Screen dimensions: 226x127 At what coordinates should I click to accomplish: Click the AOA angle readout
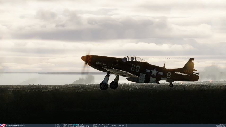point(105,124)
